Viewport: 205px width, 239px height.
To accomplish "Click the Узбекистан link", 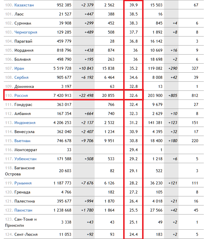I will (25, 159).
